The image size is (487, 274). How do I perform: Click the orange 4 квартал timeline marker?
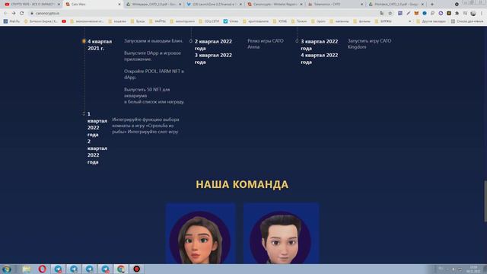pyautogui.click(x=84, y=41)
